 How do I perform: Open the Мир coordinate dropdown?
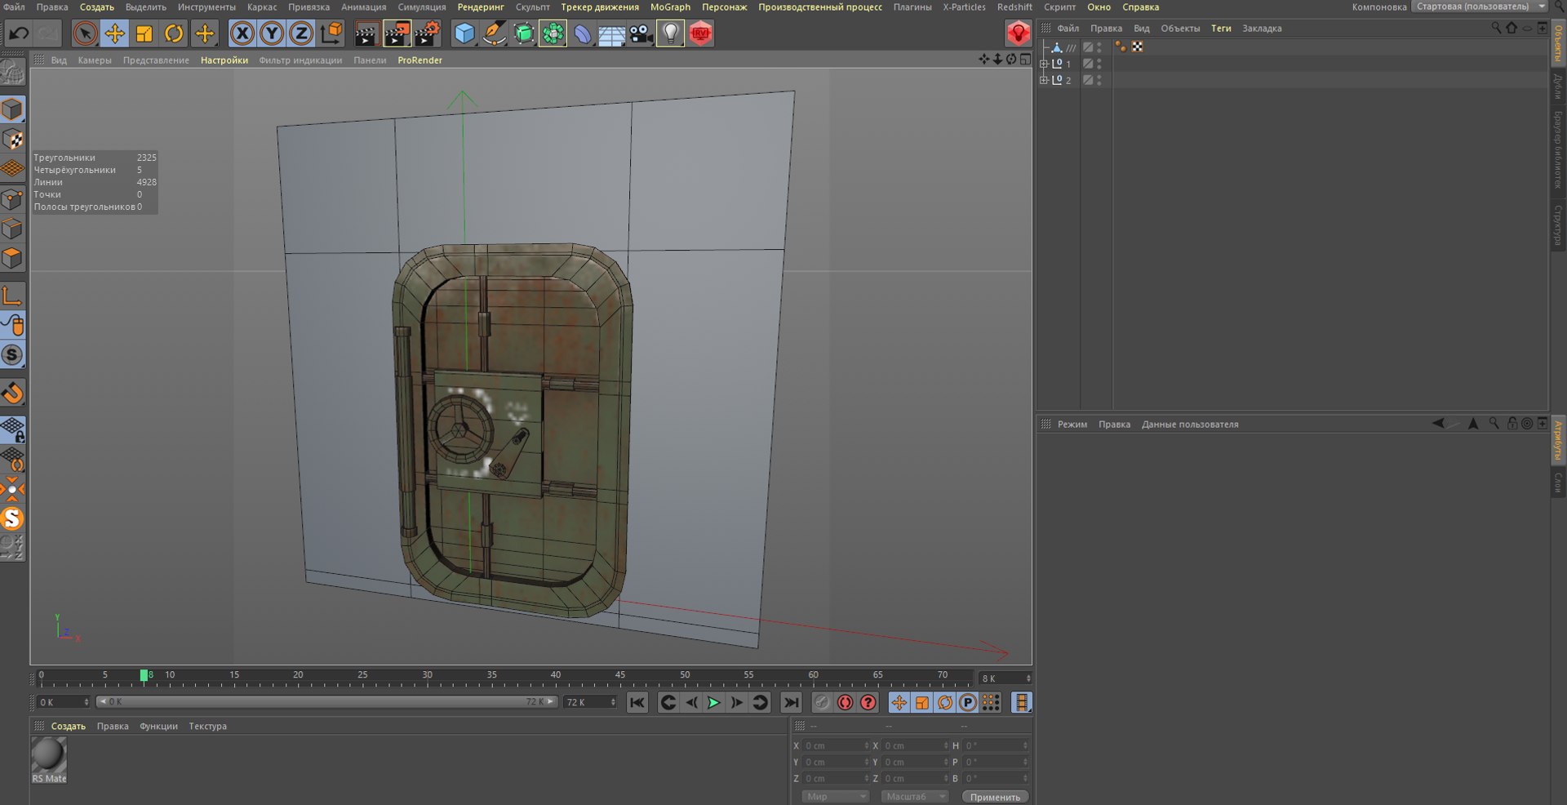pos(835,796)
